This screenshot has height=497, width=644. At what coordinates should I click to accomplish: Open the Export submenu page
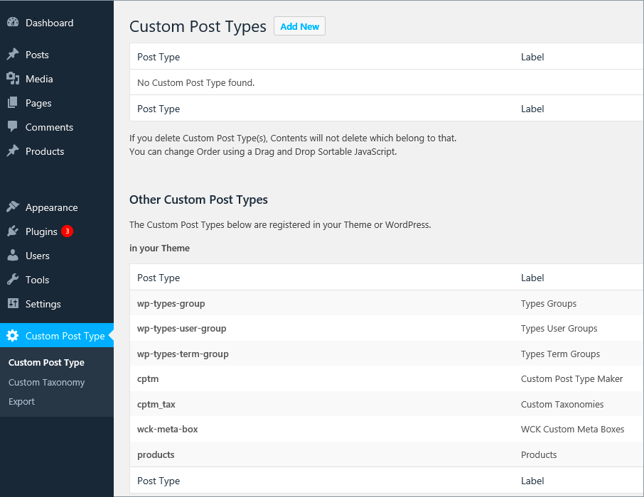click(x=22, y=401)
